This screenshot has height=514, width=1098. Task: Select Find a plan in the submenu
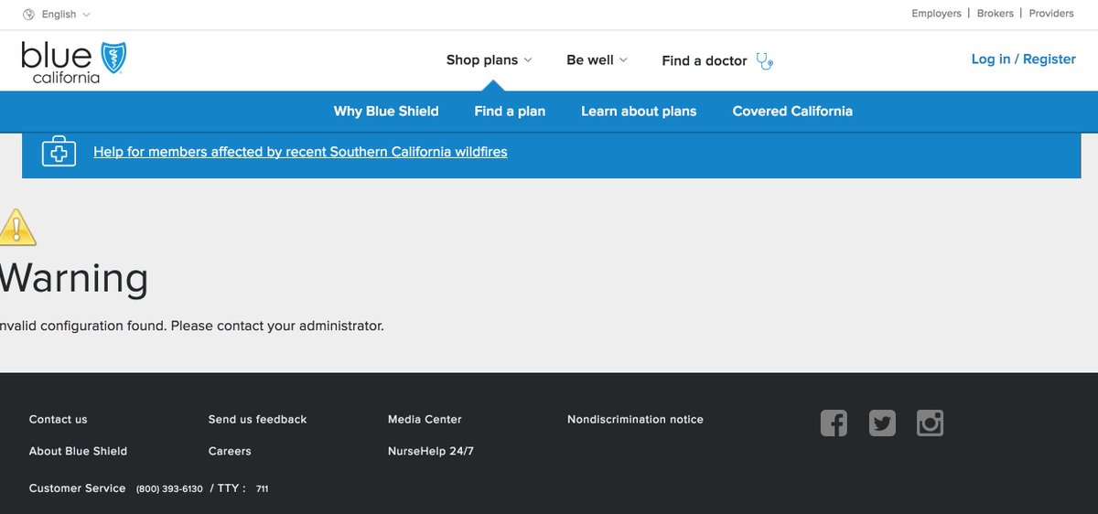pos(510,112)
